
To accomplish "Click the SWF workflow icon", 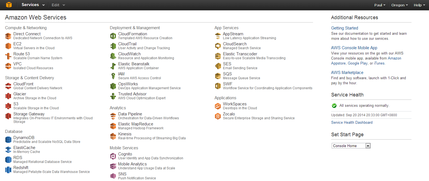I will tap(218, 86).
